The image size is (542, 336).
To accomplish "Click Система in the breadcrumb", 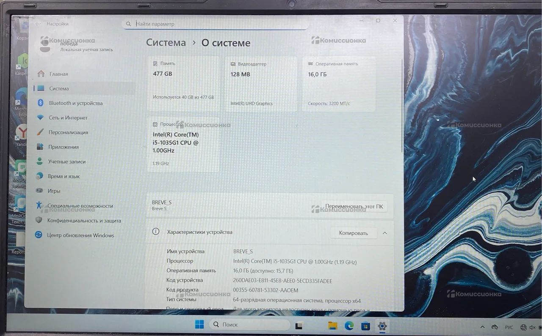I will 166,43.
